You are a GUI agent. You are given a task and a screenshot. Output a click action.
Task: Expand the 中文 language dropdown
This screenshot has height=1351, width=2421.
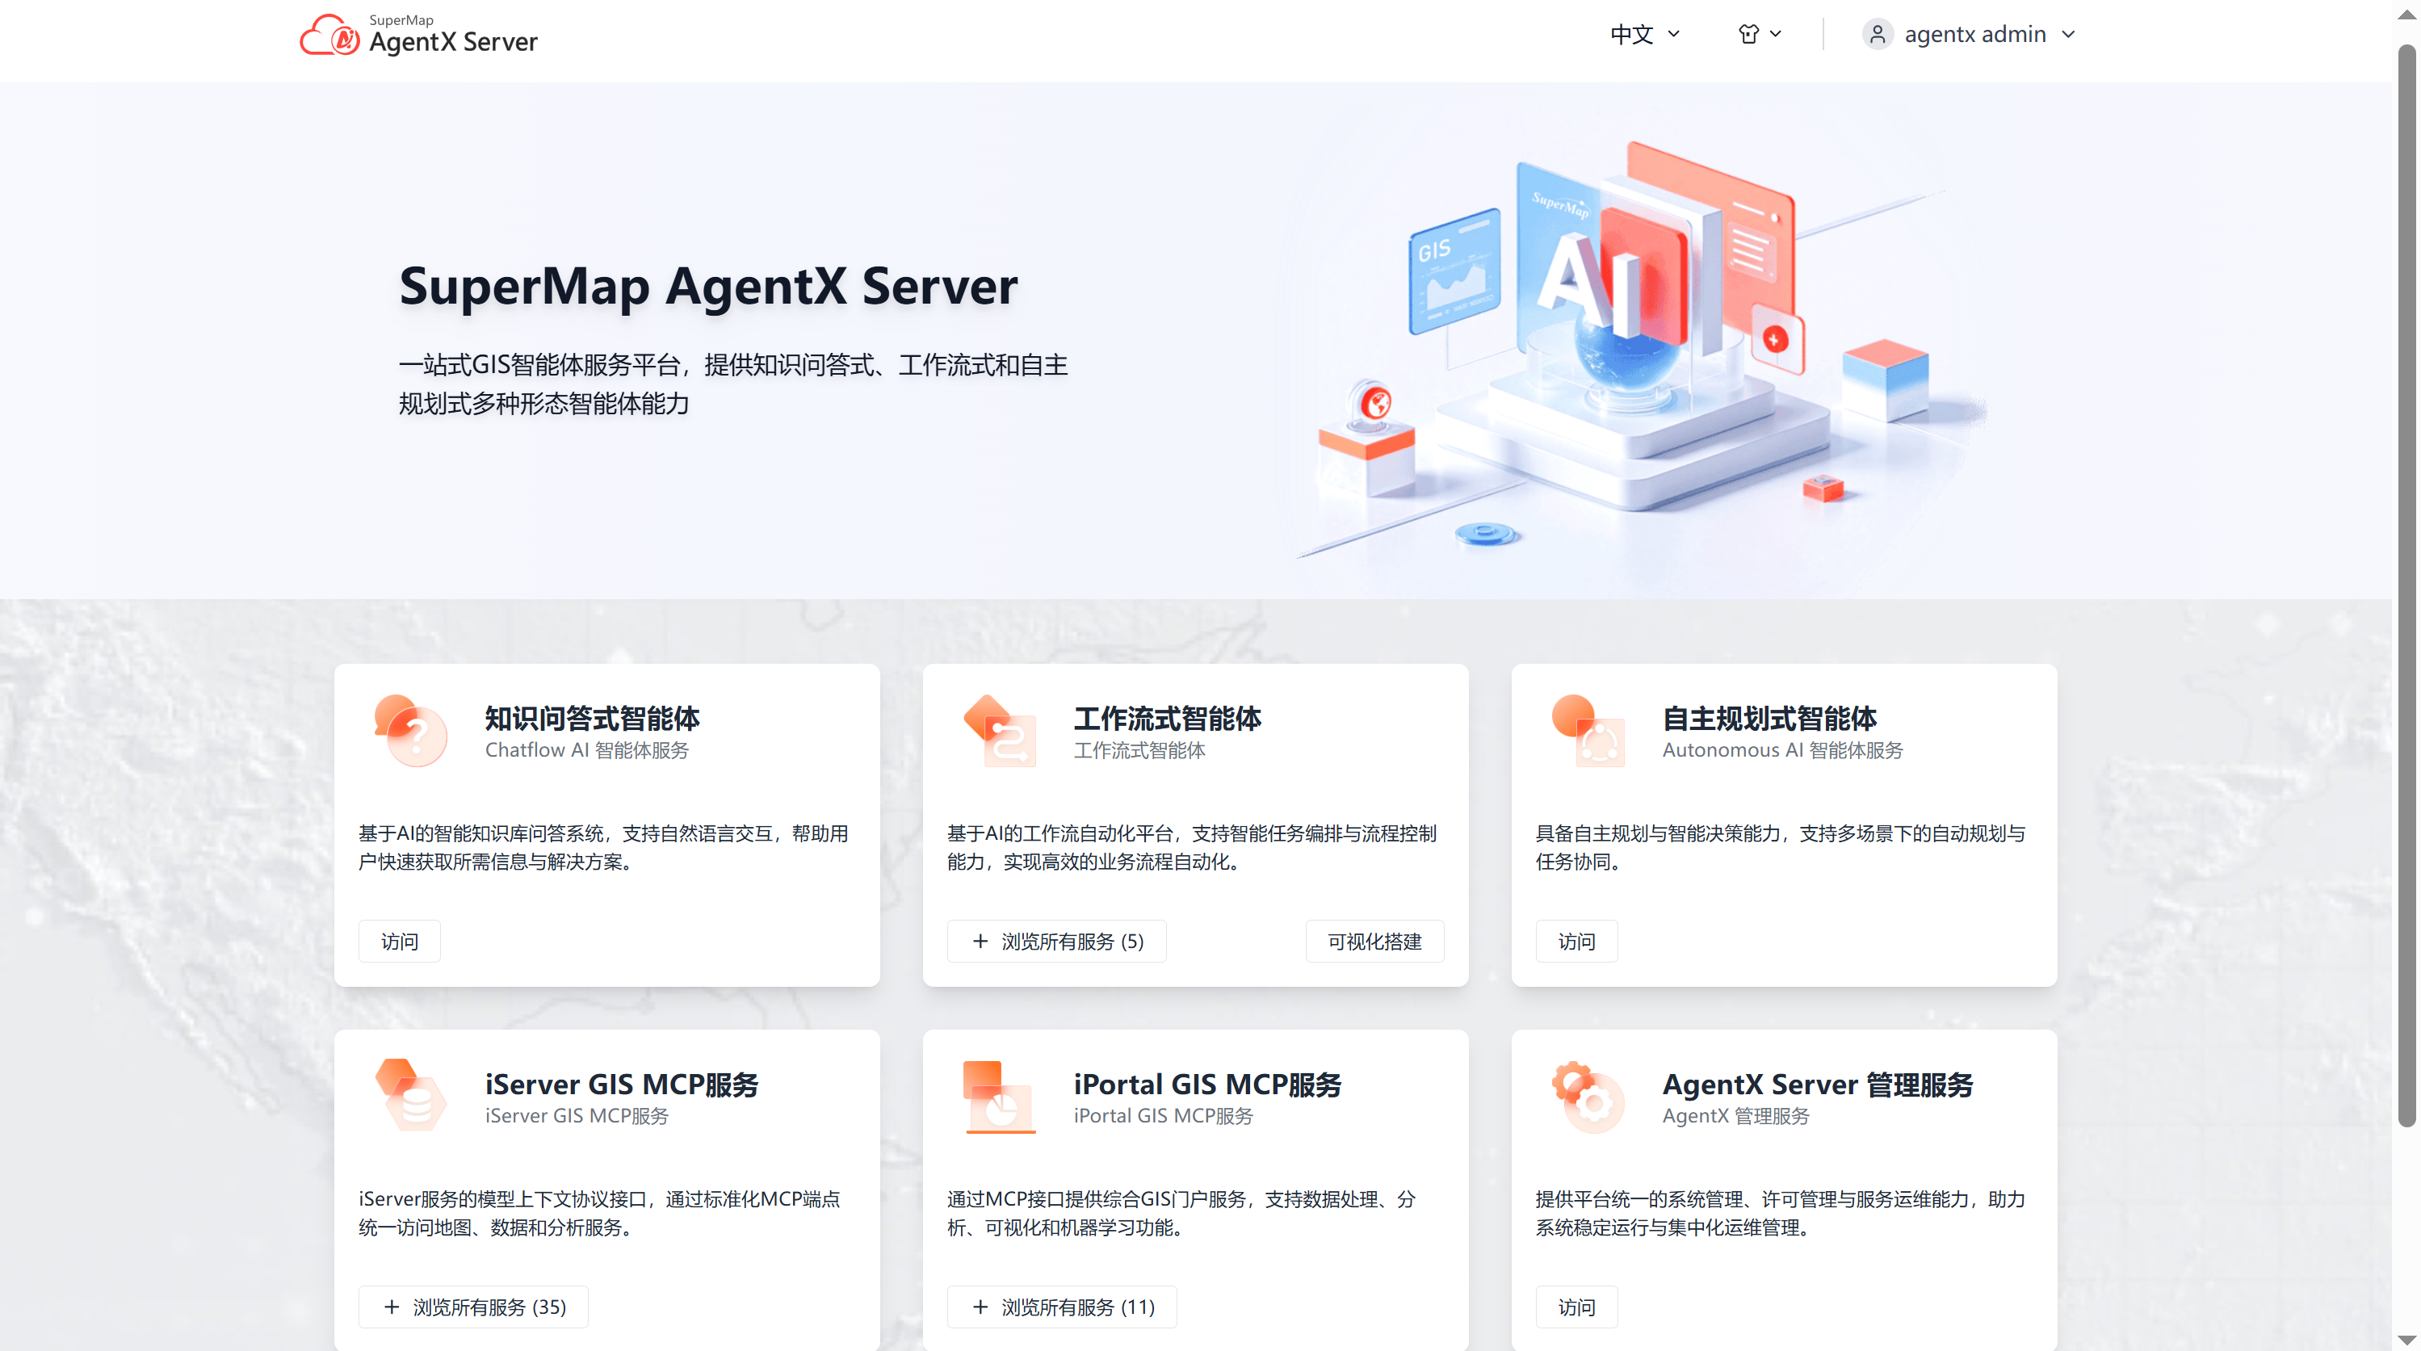point(1645,34)
